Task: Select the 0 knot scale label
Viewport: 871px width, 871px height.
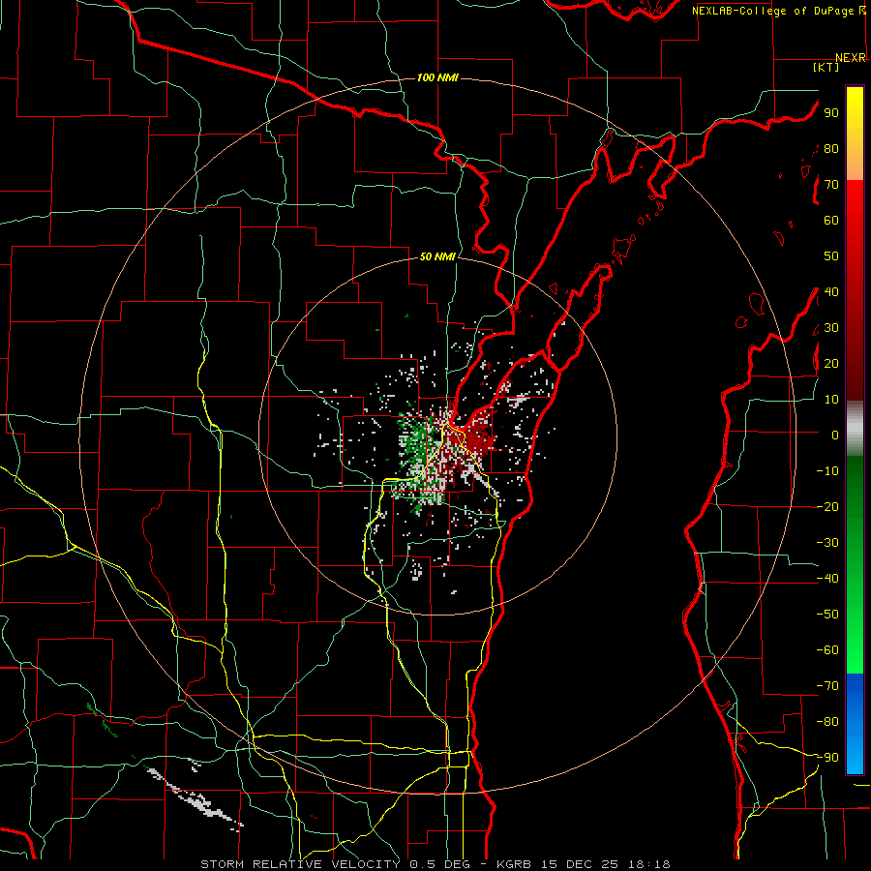Action: (x=835, y=435)
